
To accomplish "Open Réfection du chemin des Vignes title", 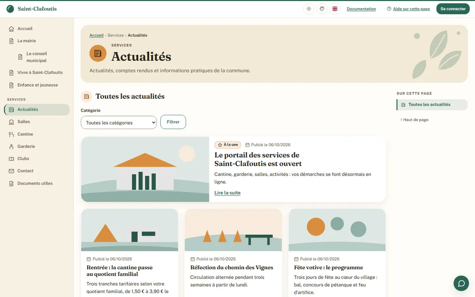I will [232, 268].
